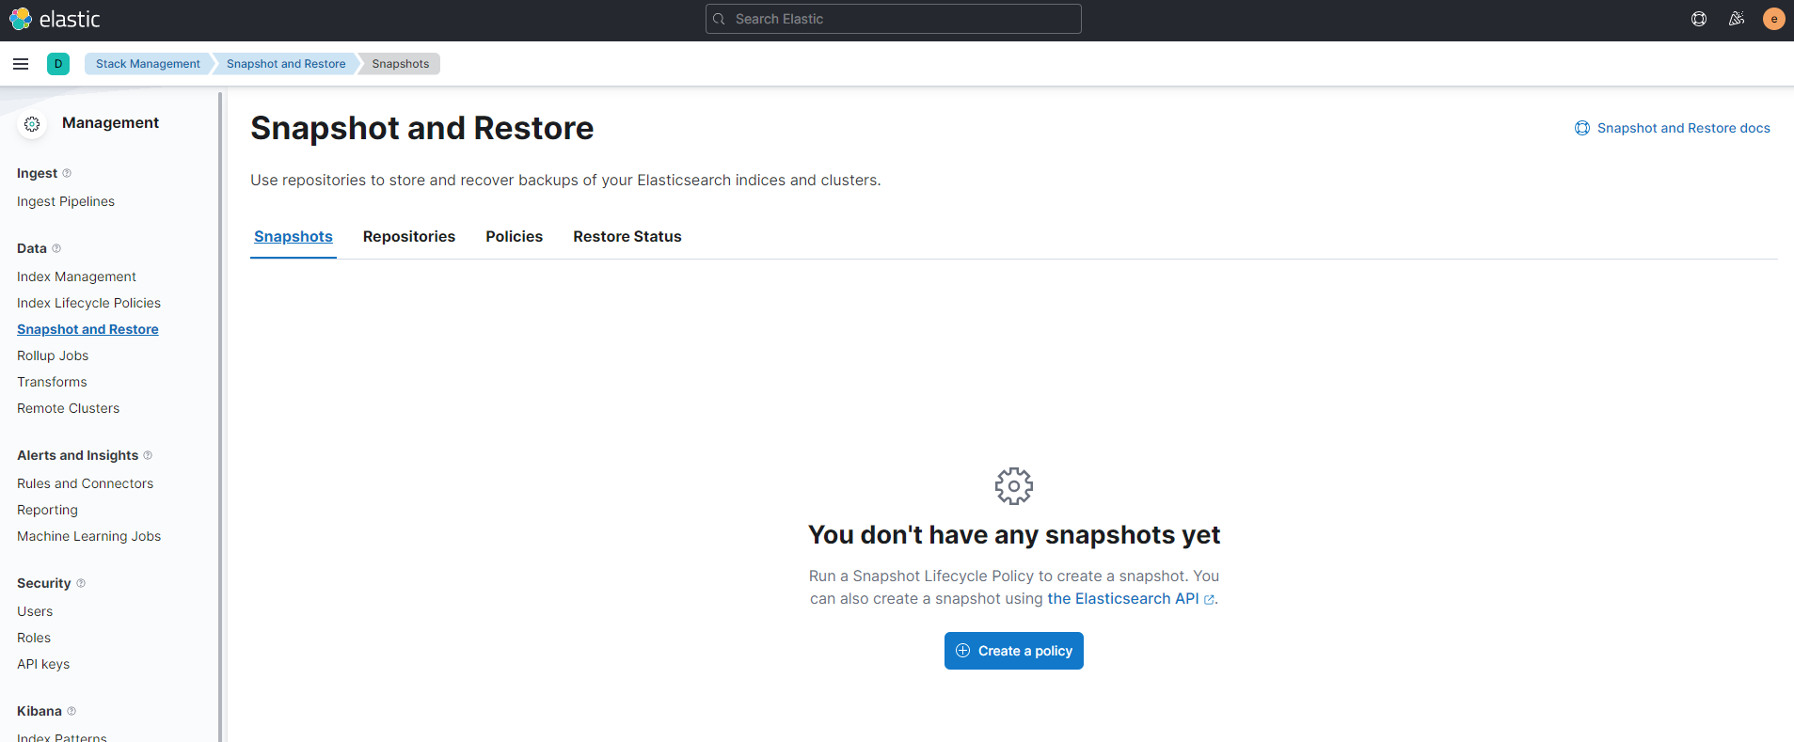This screenshot has height=742, width=1794.
Task: Focus the Search Elastic field
Action: (894, 19)
